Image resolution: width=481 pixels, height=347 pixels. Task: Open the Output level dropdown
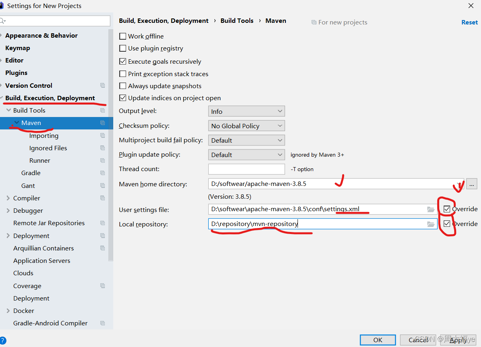click(x=247, y=111)
